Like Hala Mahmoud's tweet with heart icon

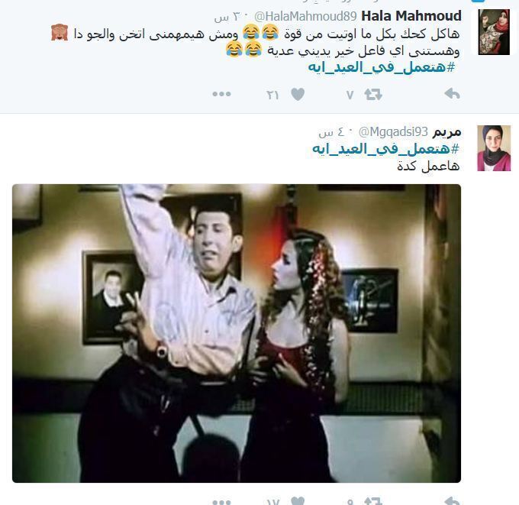298,95
